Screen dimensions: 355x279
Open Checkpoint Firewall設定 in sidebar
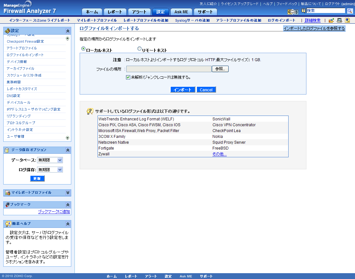25,41
